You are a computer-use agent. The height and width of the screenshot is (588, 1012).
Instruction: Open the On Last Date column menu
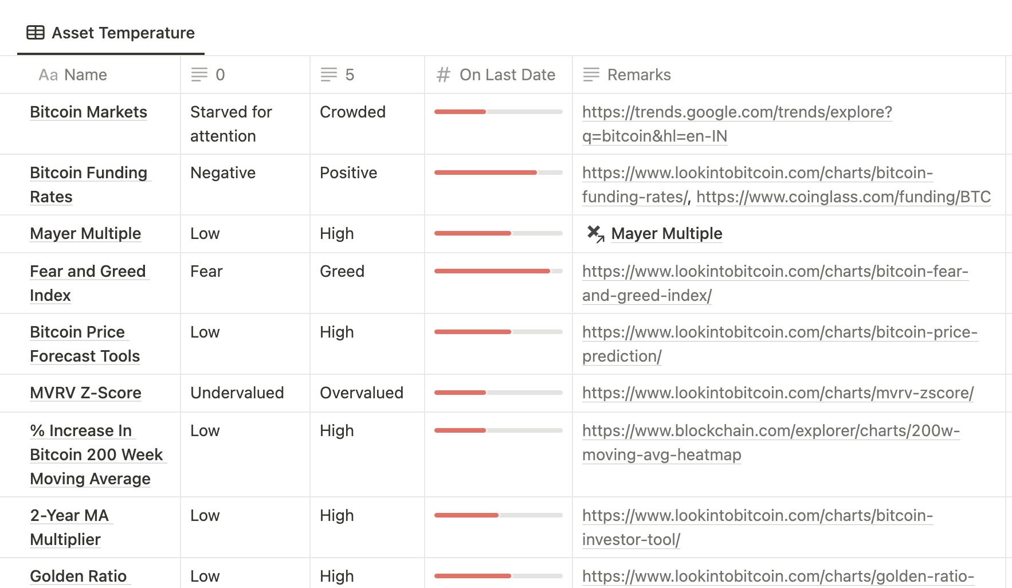tap(507, 75)
